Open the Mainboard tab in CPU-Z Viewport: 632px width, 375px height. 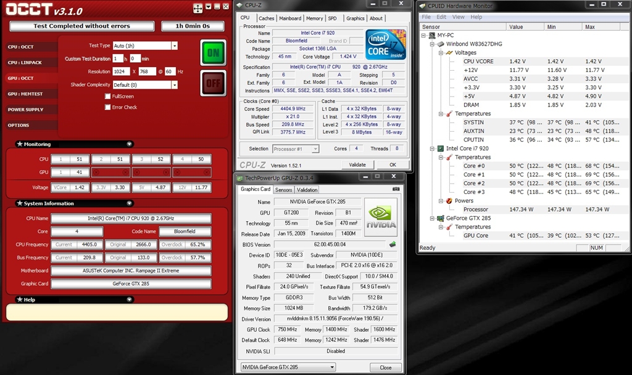290,18
